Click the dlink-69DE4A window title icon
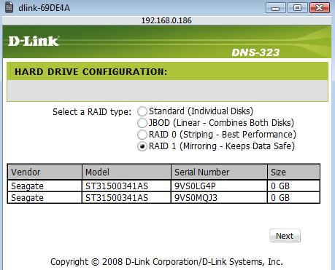Viewport: 335px width, 270px height. point(9,7)
